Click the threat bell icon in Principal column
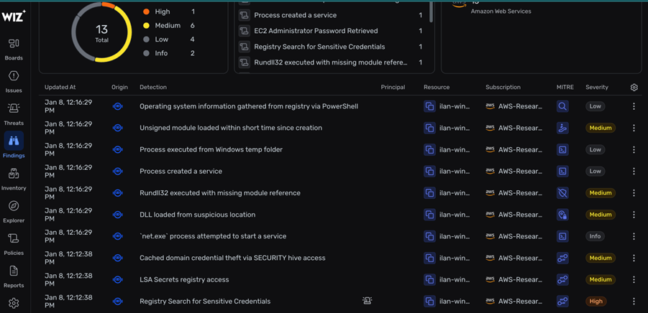 367,302
